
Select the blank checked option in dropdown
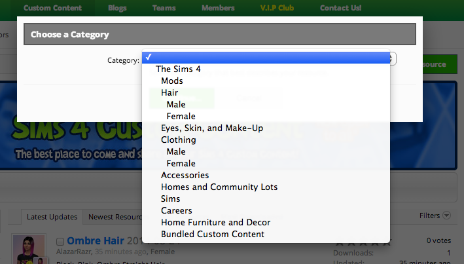[x=266, y=57]
